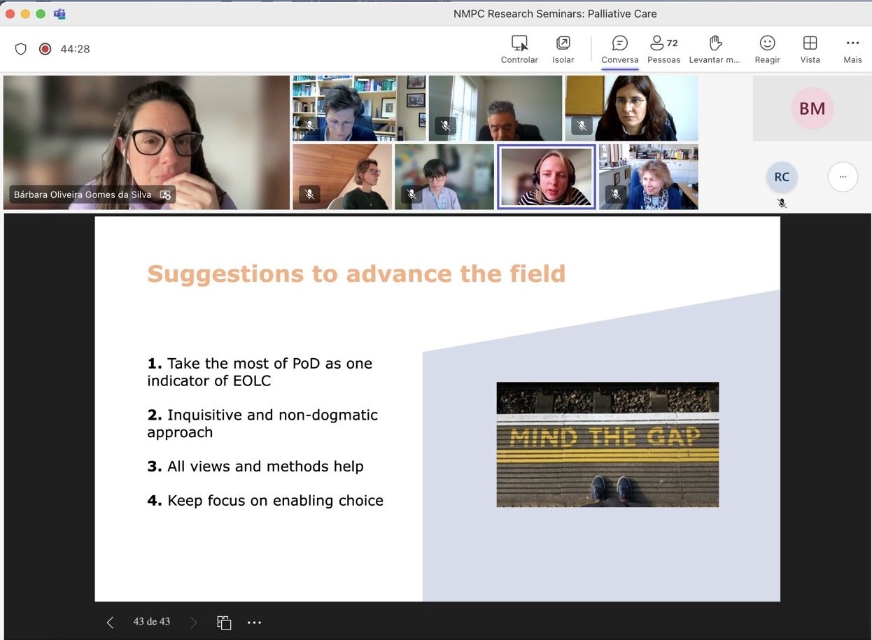Screen dimensions: 872x640
Task: Change layout via Vista button
Action: [x=810, y=43]
